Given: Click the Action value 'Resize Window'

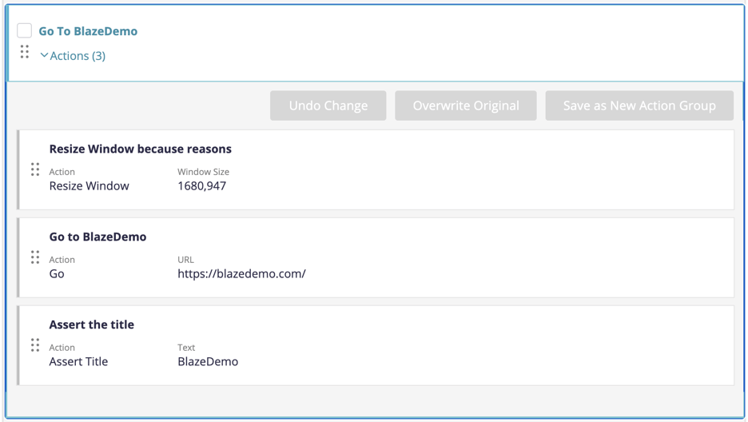Looking at the screenshot, I should [90, 186].
